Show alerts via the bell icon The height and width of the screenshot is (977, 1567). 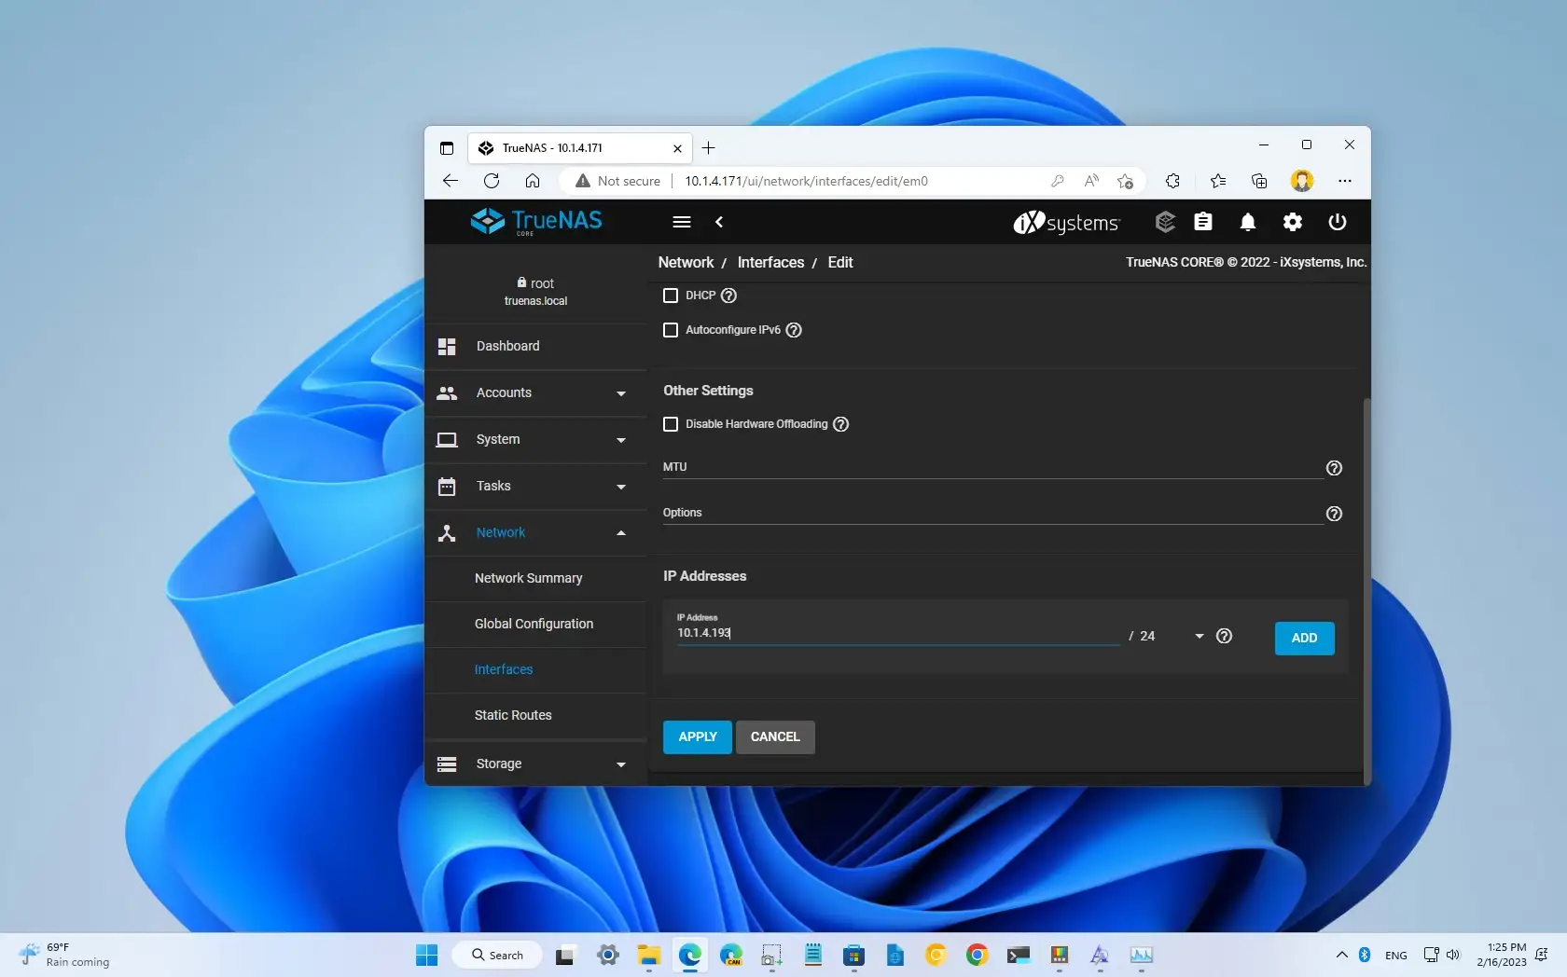point(1248,222)
